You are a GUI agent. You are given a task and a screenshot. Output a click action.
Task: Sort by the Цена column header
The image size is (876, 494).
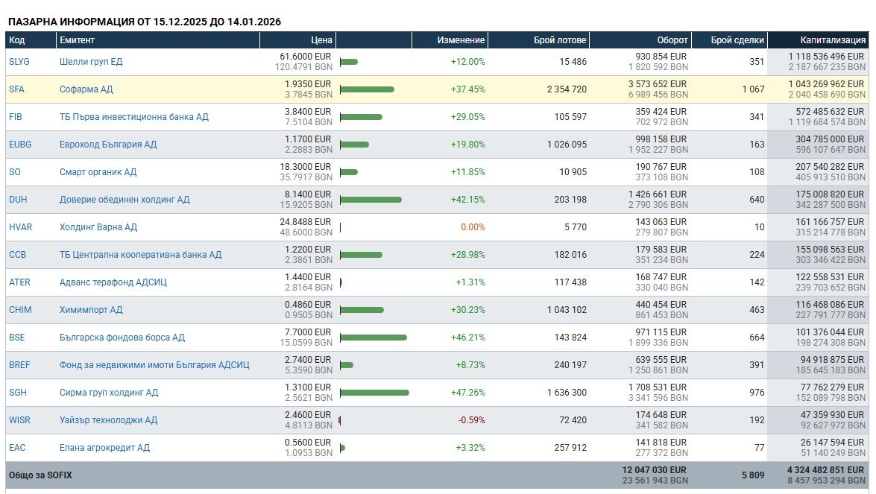(321, 40)
